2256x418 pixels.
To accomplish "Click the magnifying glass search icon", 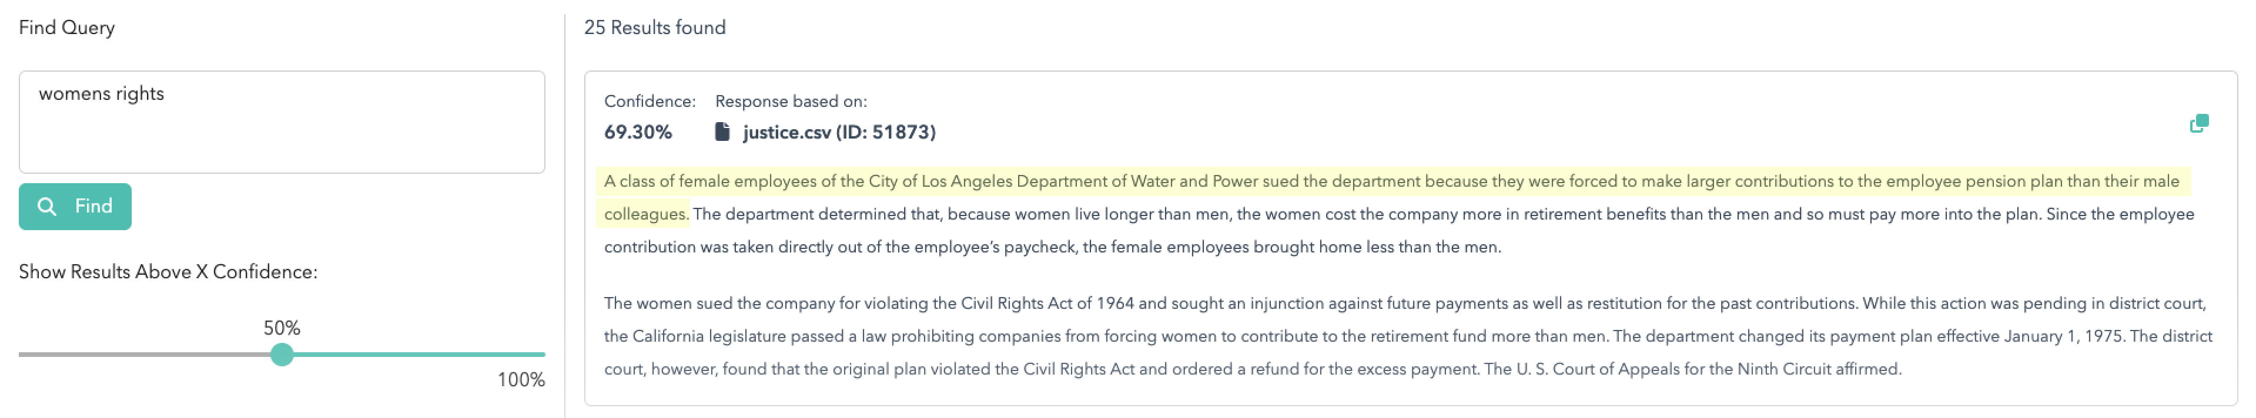I will [47, 207].
